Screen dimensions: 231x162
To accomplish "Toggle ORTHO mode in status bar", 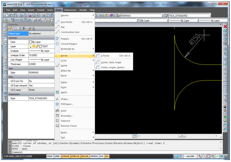I will pyautogui.click(x=94, y=156).
